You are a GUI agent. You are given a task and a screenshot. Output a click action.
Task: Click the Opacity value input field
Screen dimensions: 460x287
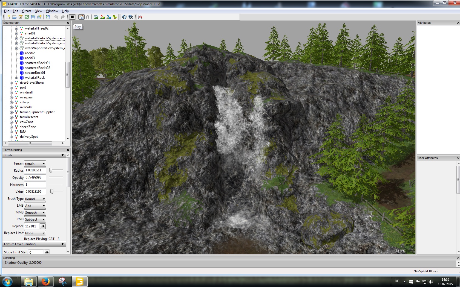[35, 177]
